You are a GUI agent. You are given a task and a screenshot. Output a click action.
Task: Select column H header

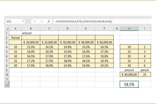[x=129, y=29]
